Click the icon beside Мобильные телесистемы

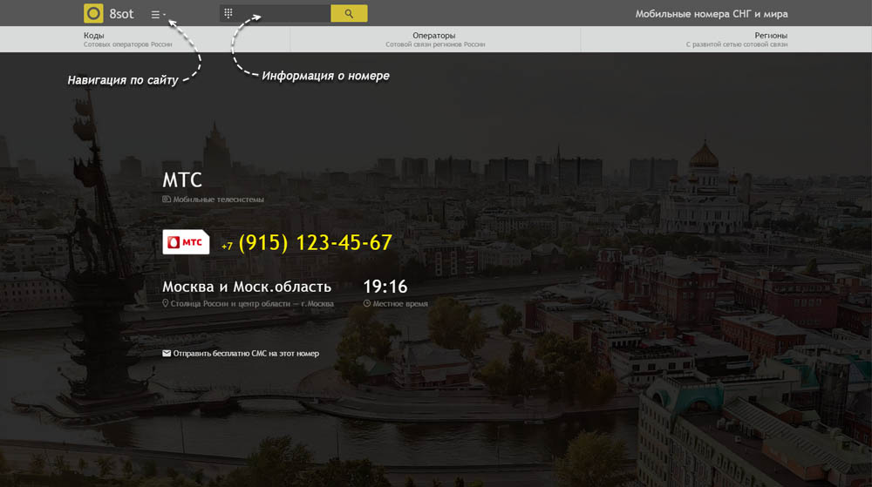(167, 199)
